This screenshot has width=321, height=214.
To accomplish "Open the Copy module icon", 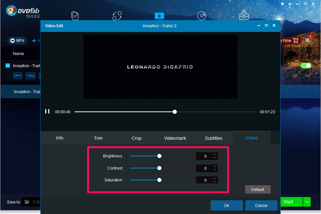I will pos(75,16).
